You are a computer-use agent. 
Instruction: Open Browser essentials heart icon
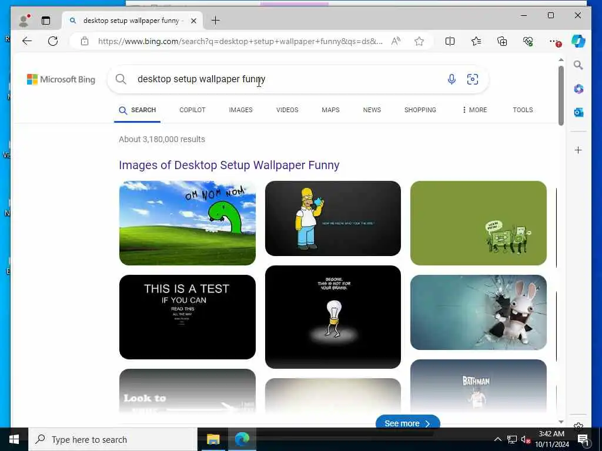point(528,41)
